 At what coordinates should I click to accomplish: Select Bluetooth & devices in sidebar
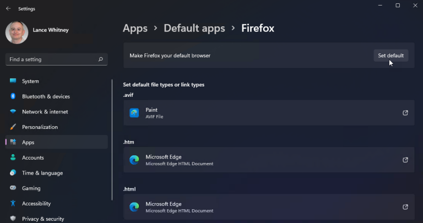coord(46,96)
